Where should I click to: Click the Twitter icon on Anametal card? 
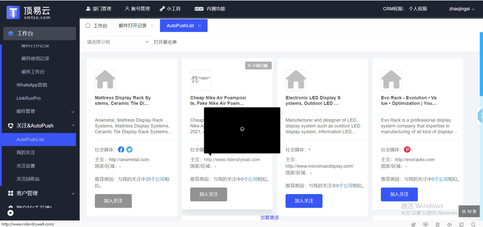click(x=129, y=149)
